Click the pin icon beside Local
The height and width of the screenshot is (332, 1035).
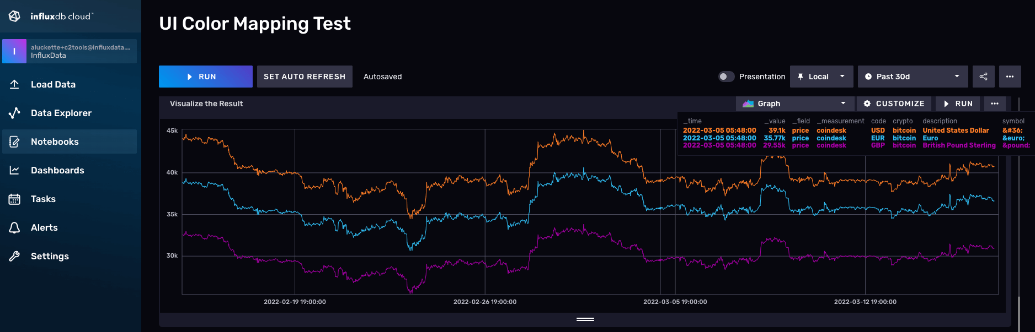pyautogui.click(x=801, y=77)
